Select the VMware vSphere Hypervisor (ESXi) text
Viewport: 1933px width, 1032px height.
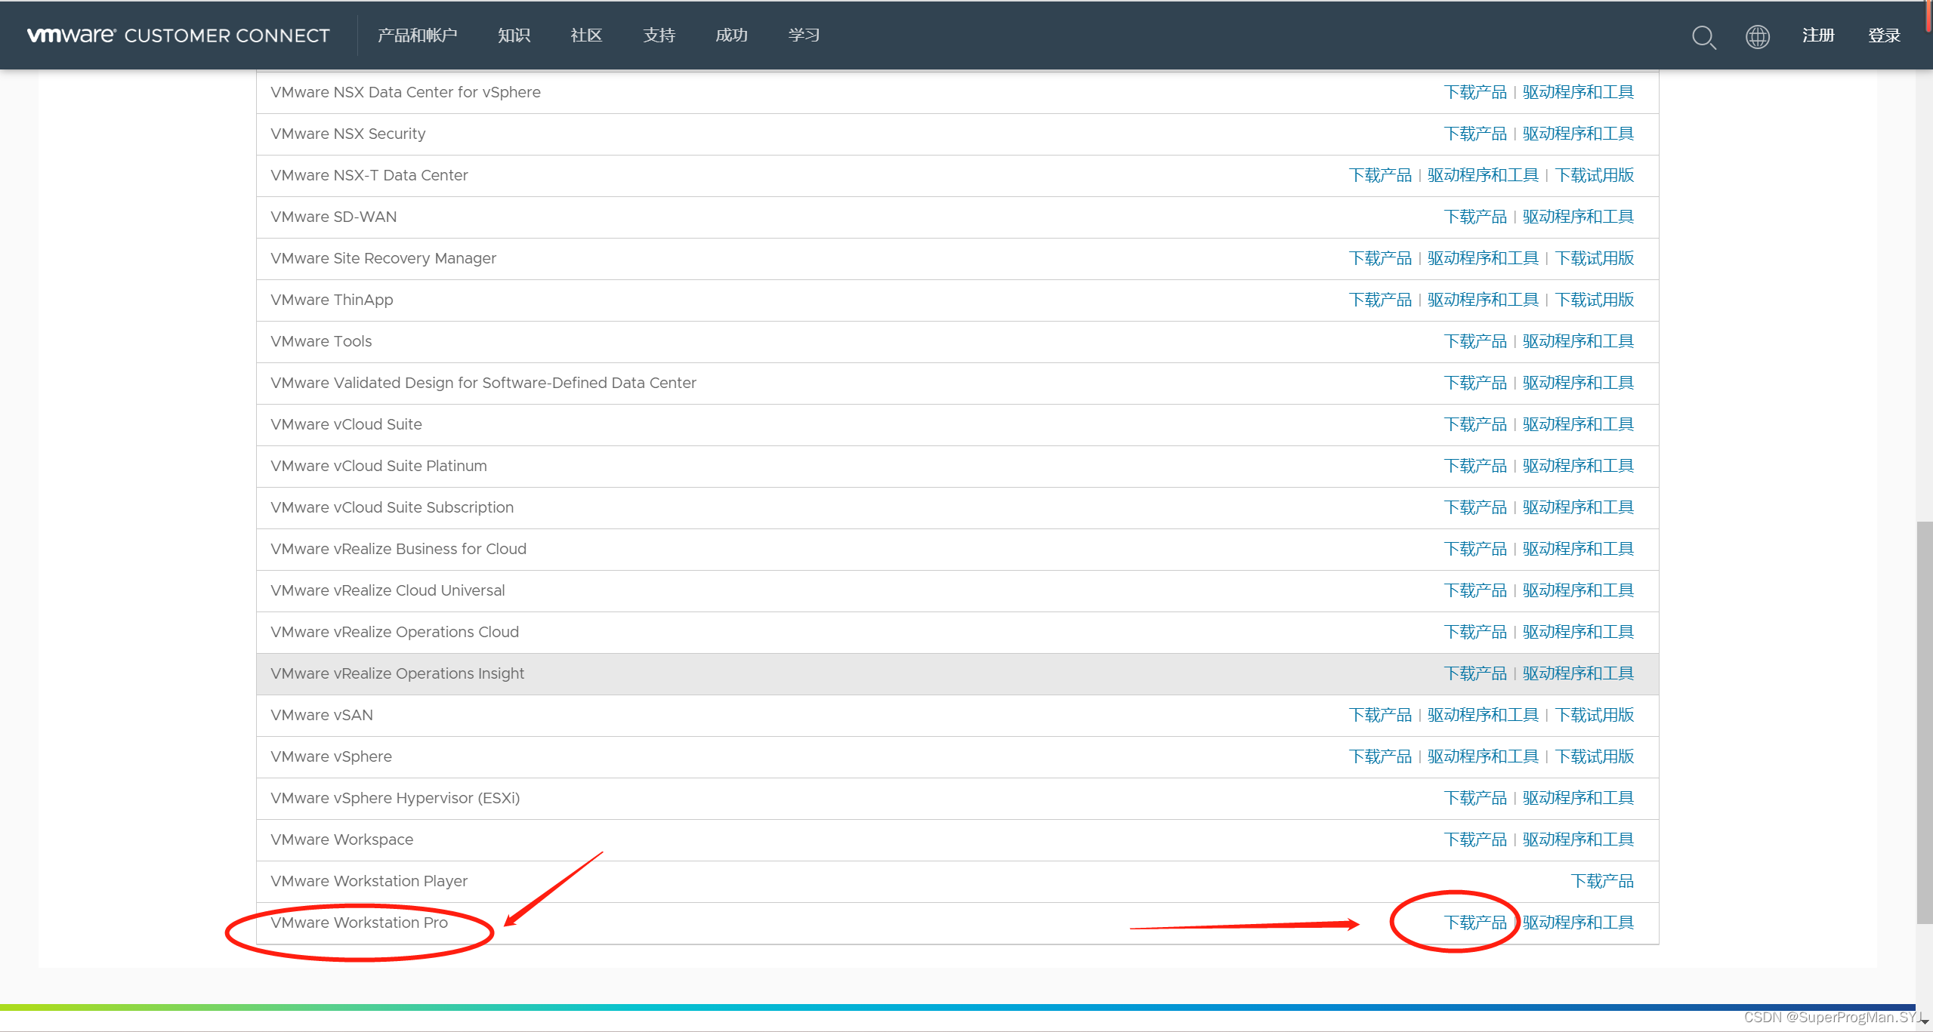[395, 798]
